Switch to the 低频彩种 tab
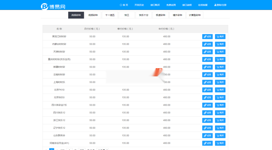This screenshot has height=150, width=272. tap(93, 15)
